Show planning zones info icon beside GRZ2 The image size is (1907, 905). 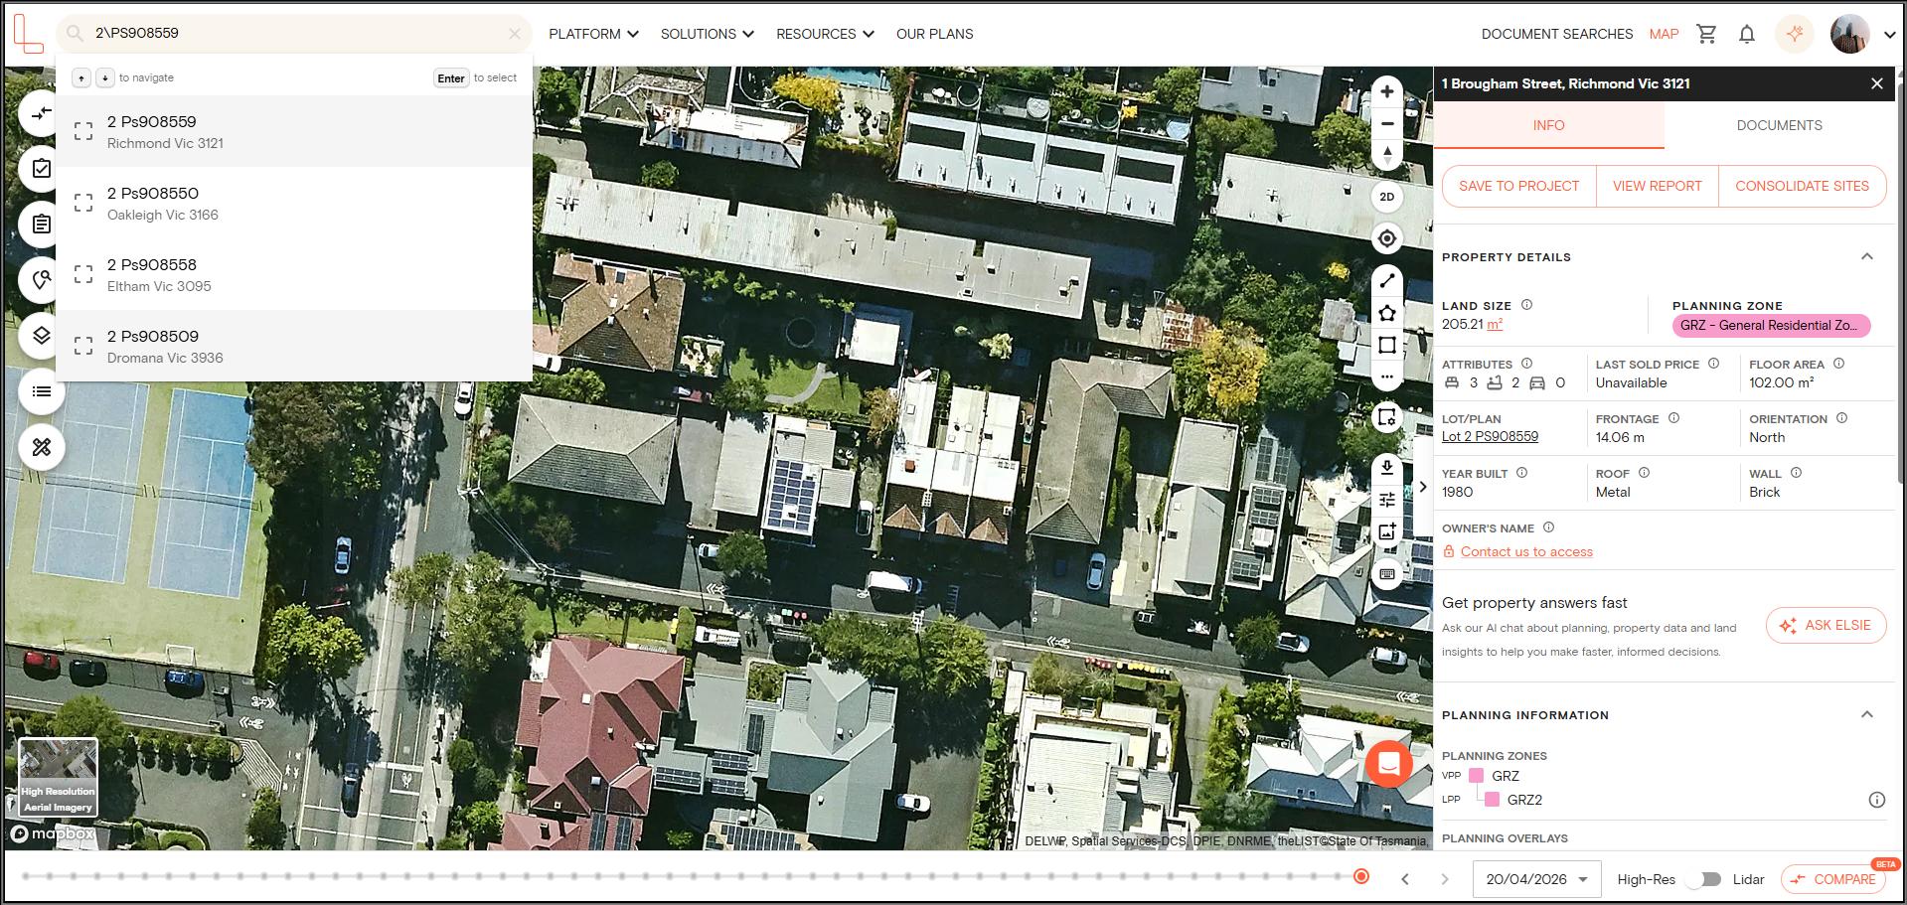tap(1876, 800)
